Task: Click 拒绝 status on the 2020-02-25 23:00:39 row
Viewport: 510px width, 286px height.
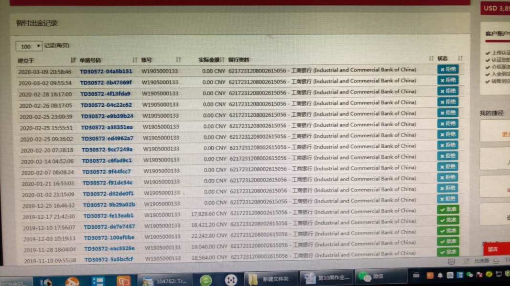Action: [x=448, y=113]
